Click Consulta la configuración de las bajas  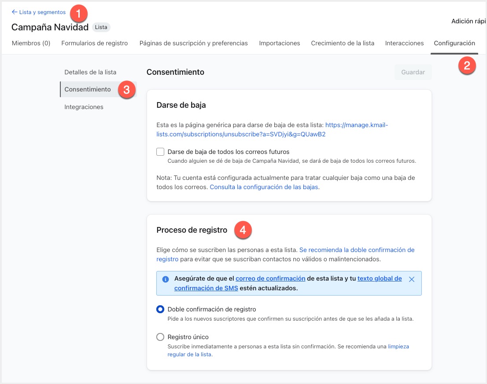tap(264, 187)
